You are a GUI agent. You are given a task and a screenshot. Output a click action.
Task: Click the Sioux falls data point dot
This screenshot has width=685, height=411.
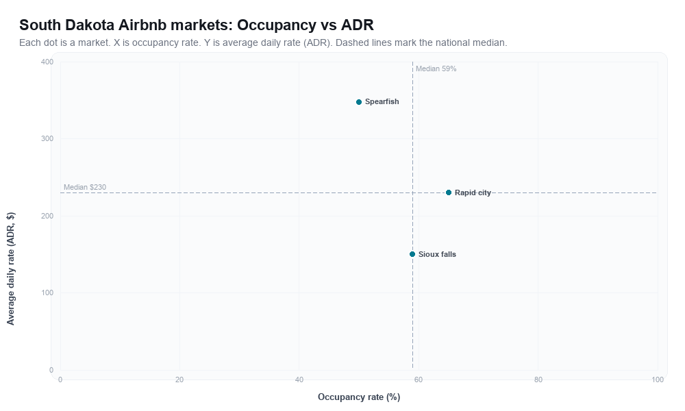click(x=412, y=254)
